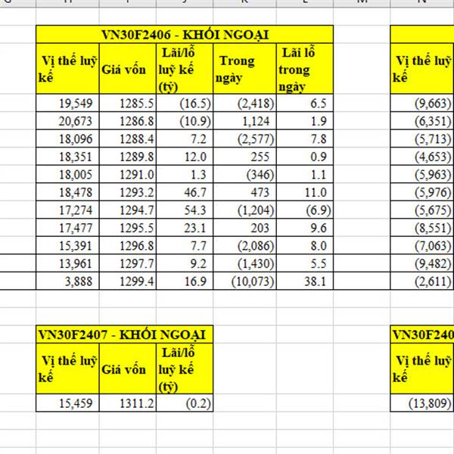Viewport: 454px width, 454px height.
Task: Select the cell with value 17,274
Action: [x=67, y=210]
